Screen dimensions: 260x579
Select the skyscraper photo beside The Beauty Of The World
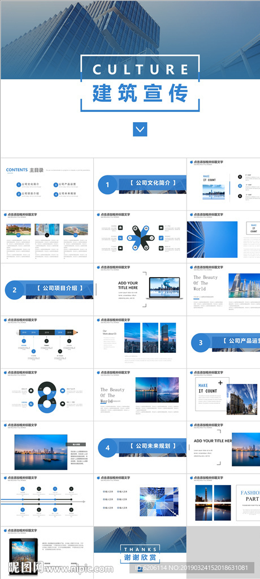click(x=244, y=286)
